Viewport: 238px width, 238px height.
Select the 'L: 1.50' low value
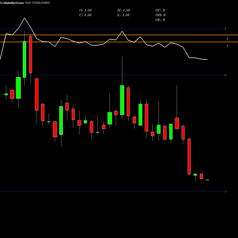point(123,15)
